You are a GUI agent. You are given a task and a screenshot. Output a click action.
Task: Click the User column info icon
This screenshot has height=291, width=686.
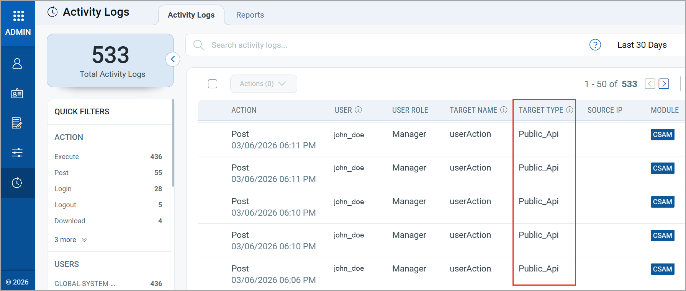358,110
